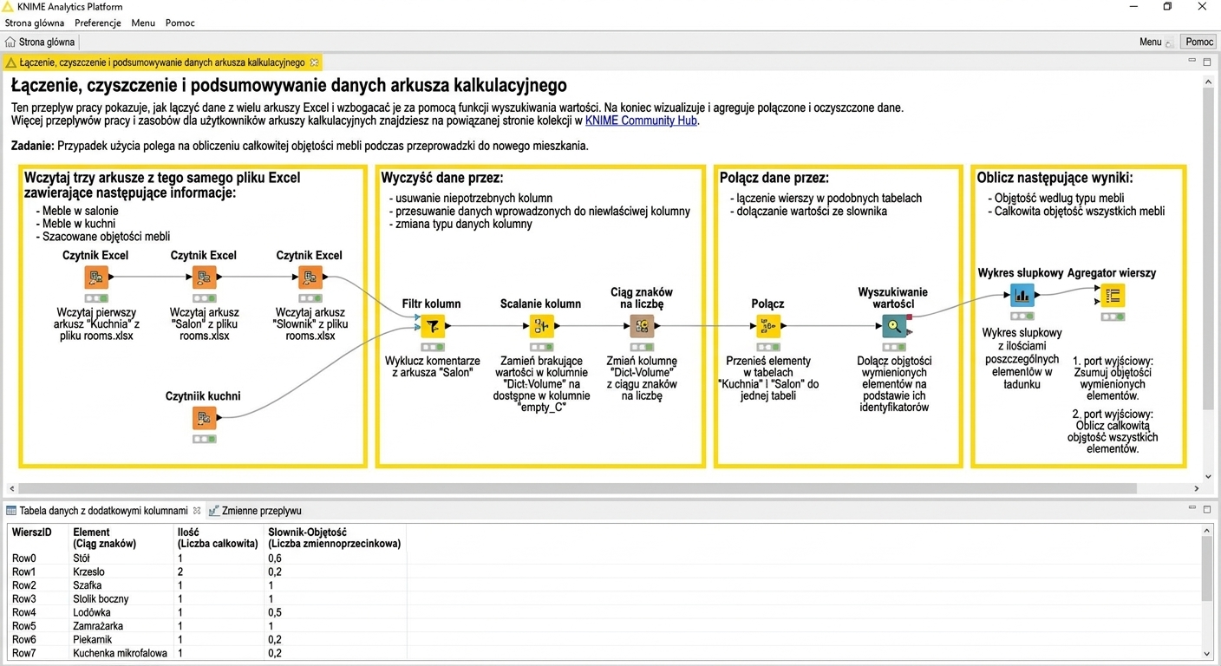Click the Strona główna home icon tab
Image resolution: width=1221 pixels, height=666 pixels.
[10, 42]
